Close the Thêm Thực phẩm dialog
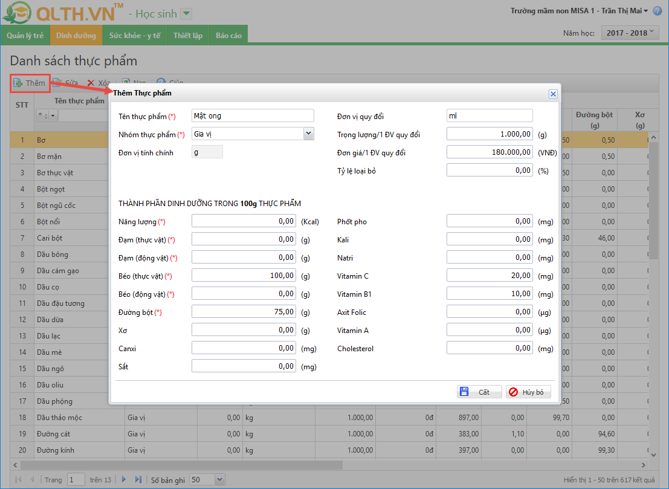 point(552,94)
